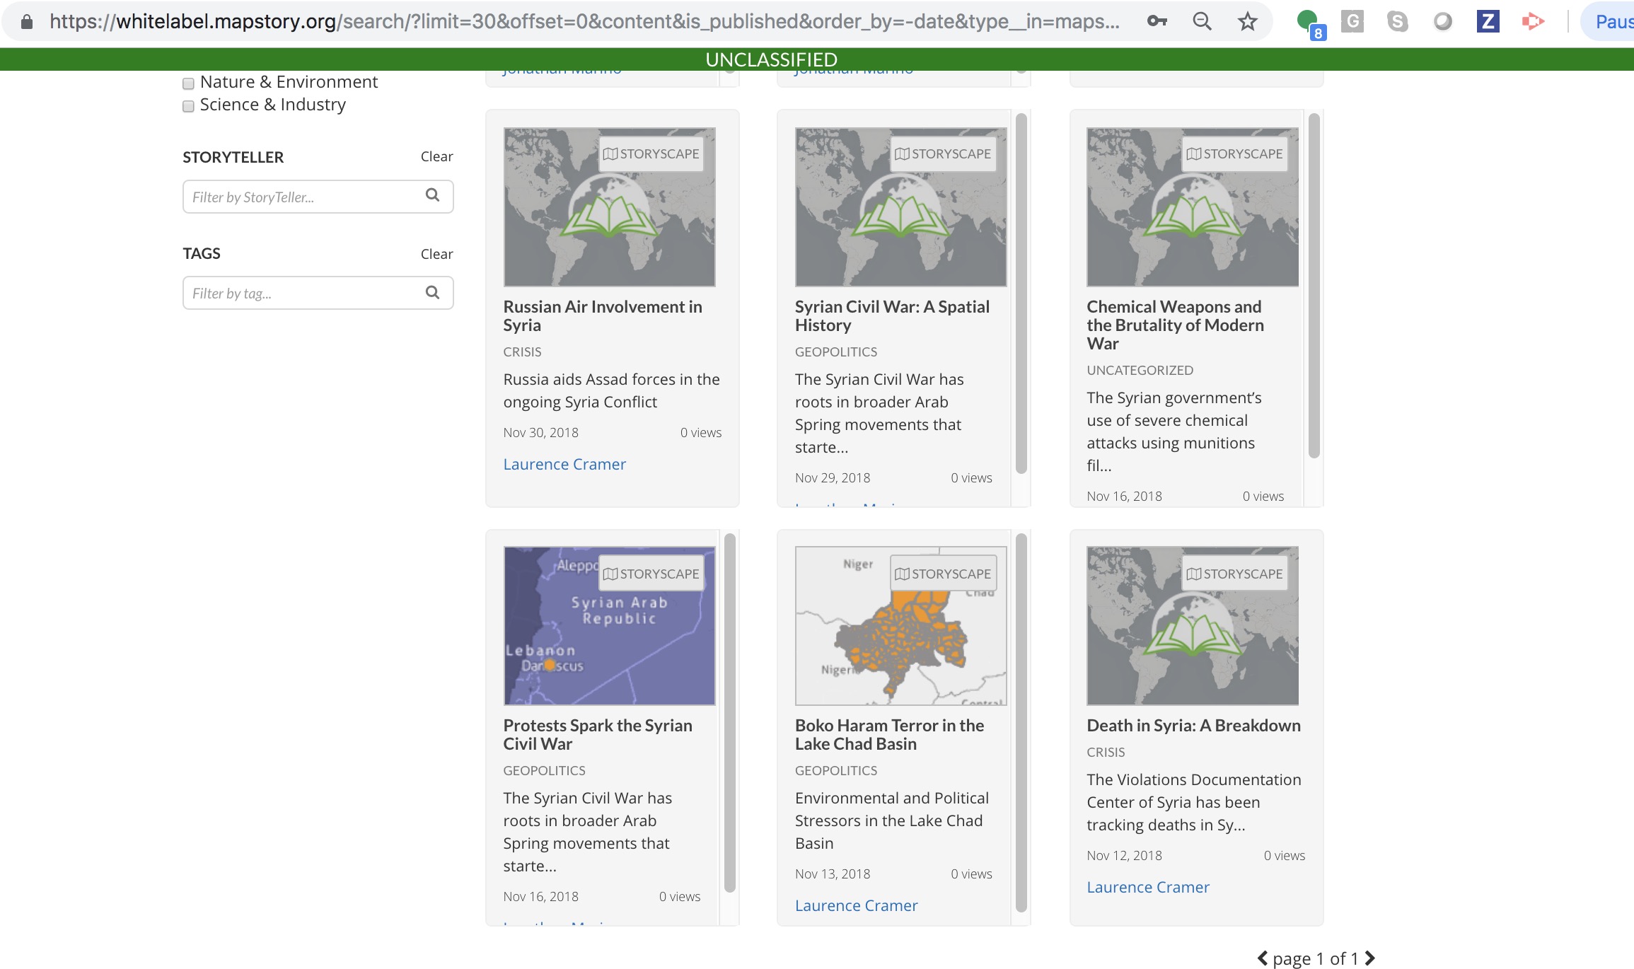Image resolution: width=1634 pixels, height=969 pixels.
Task: Enable the Nature & Environment checkbox
Action: [187, 83]
